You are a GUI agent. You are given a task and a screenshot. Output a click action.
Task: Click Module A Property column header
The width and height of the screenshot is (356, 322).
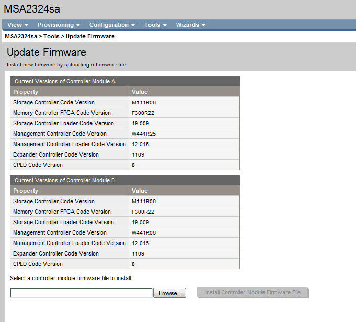(70, 92)
